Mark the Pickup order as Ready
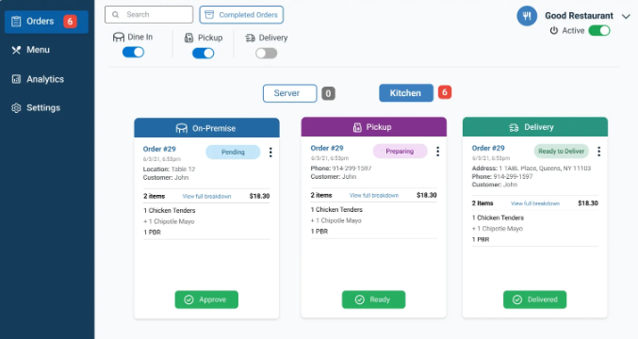The width and height of the screenshot is (638, 339). click(x=373, y=299)
